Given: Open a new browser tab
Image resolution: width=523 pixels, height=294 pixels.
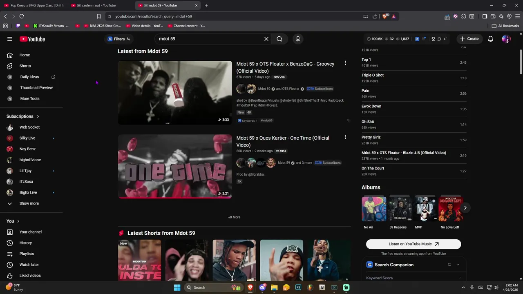Looking at the screenshot, I should [x=206, y=5].
